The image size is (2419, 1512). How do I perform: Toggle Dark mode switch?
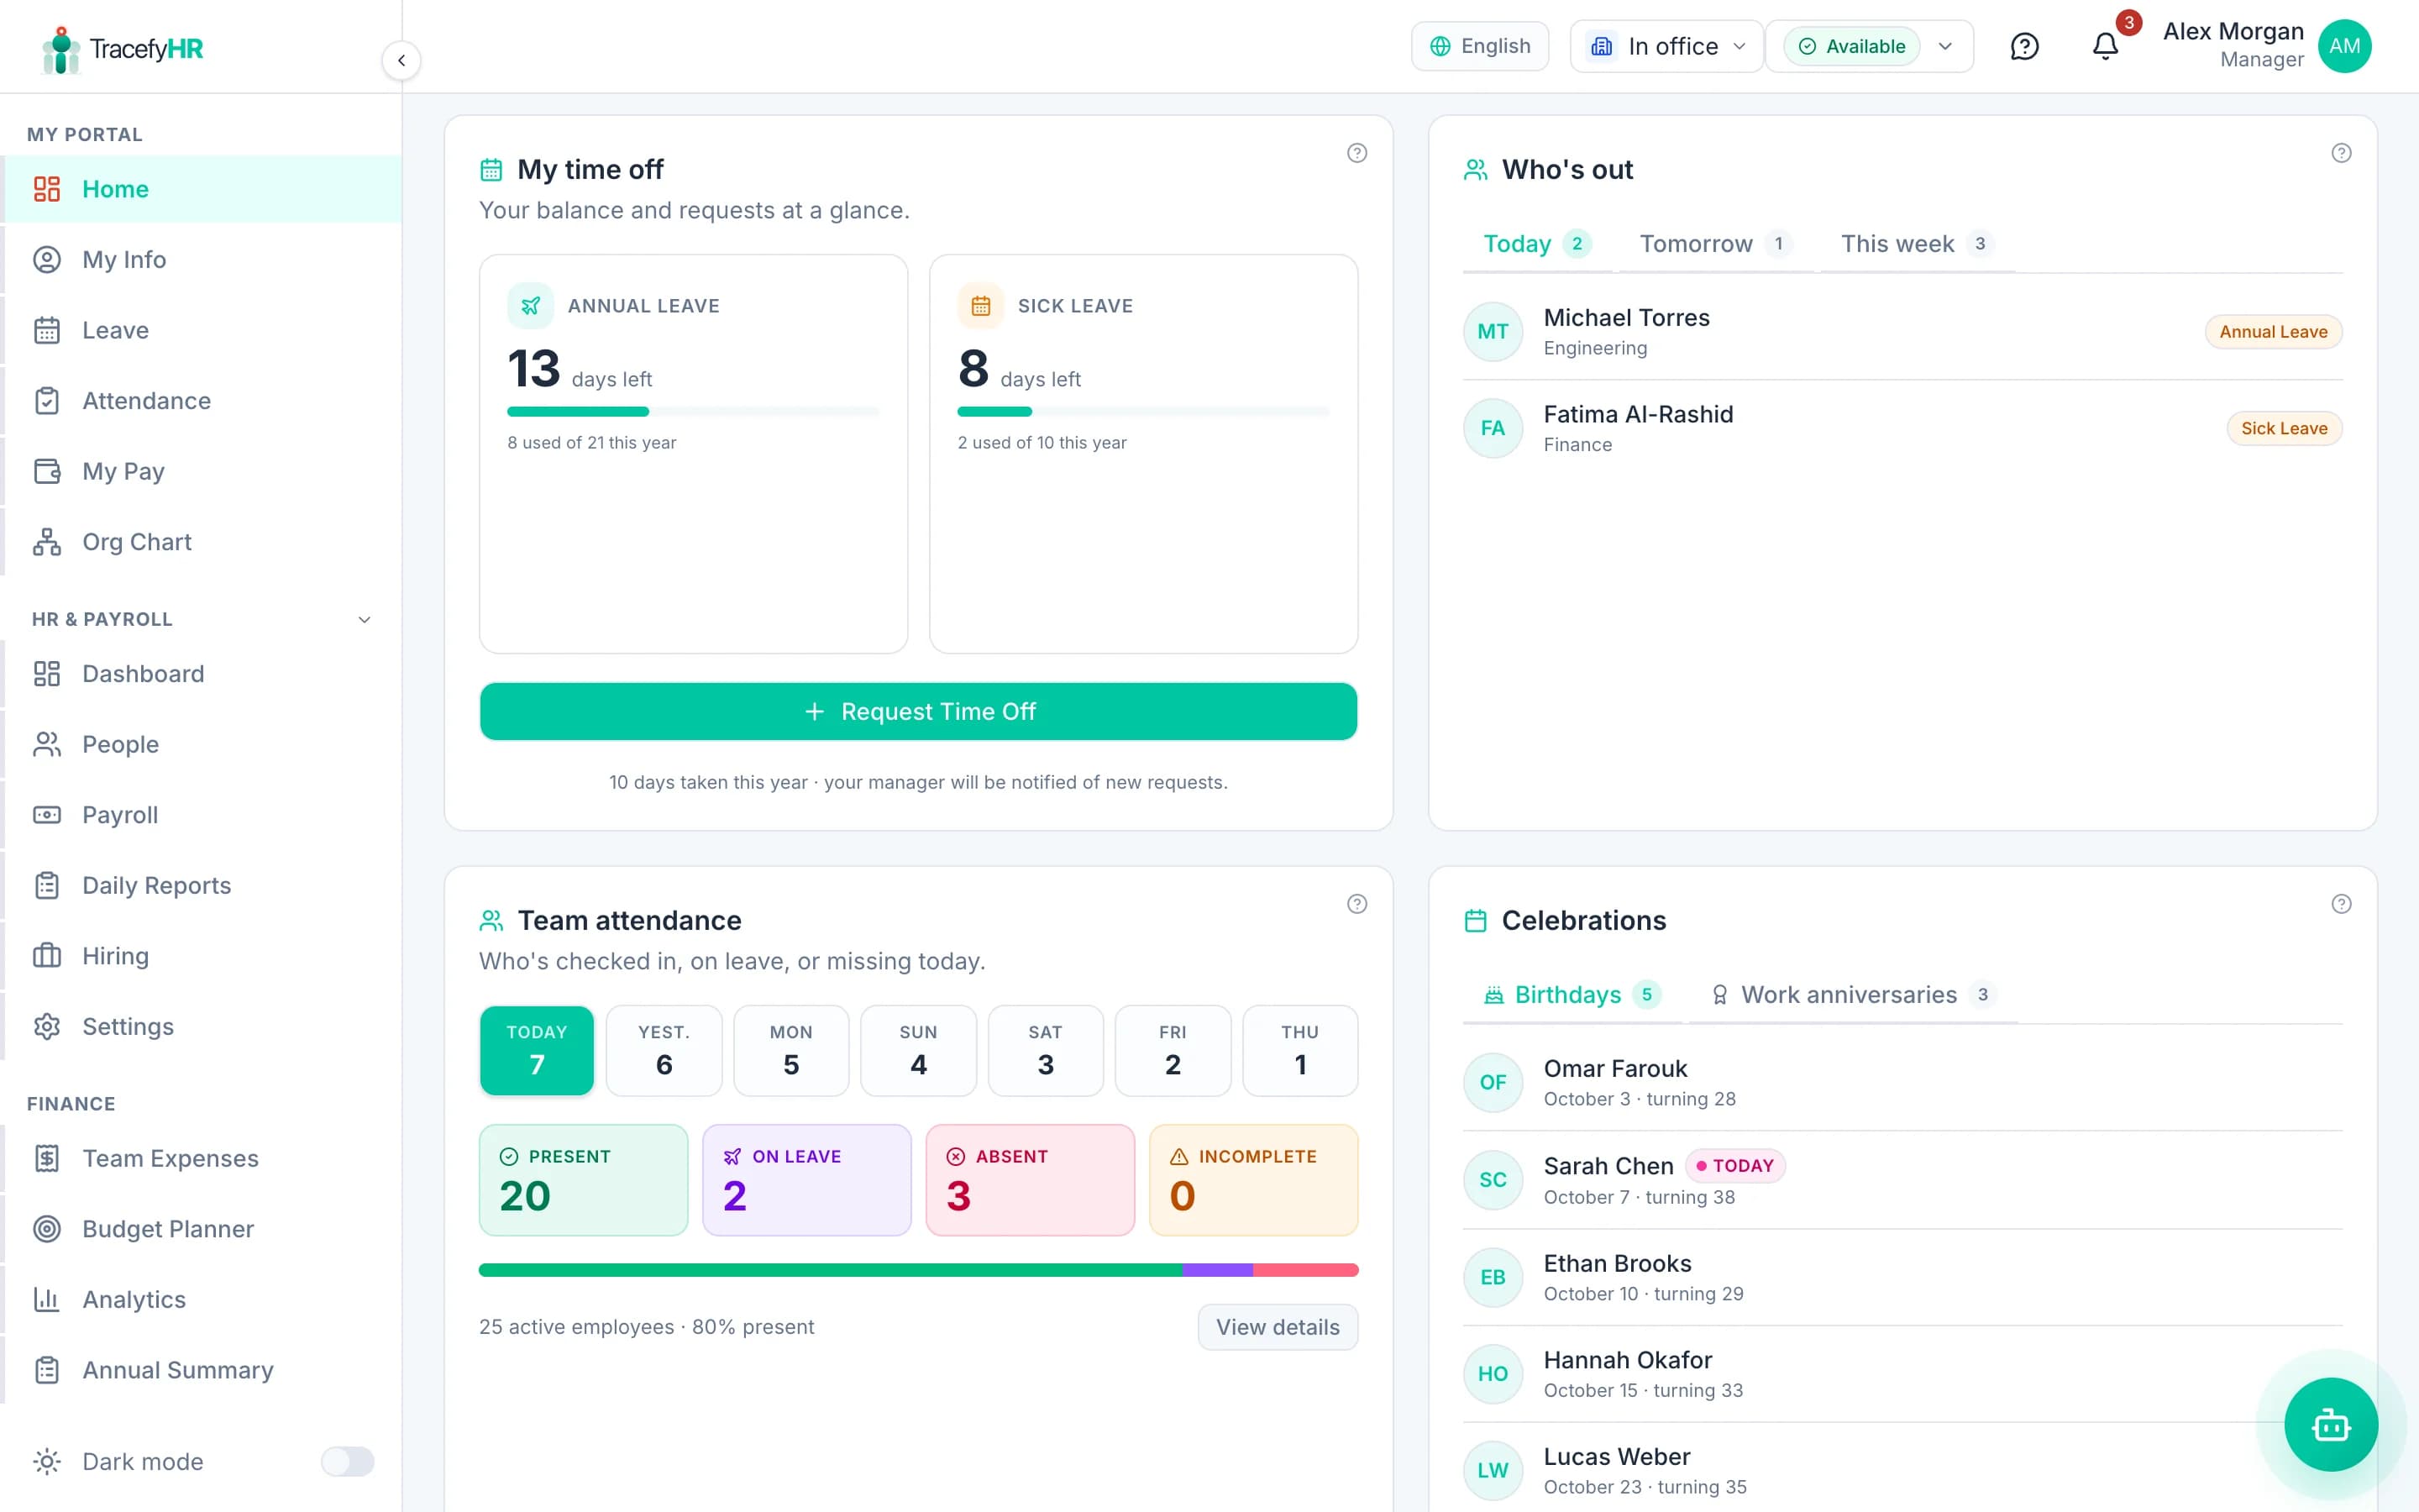[347, 1462]
